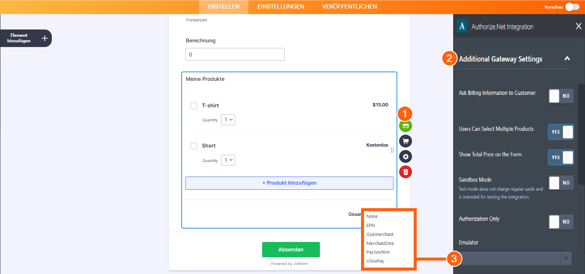Viewport: 585px width, 274px height.
Task: Check the T-shirt product checkbox
Action: point(194,106)
